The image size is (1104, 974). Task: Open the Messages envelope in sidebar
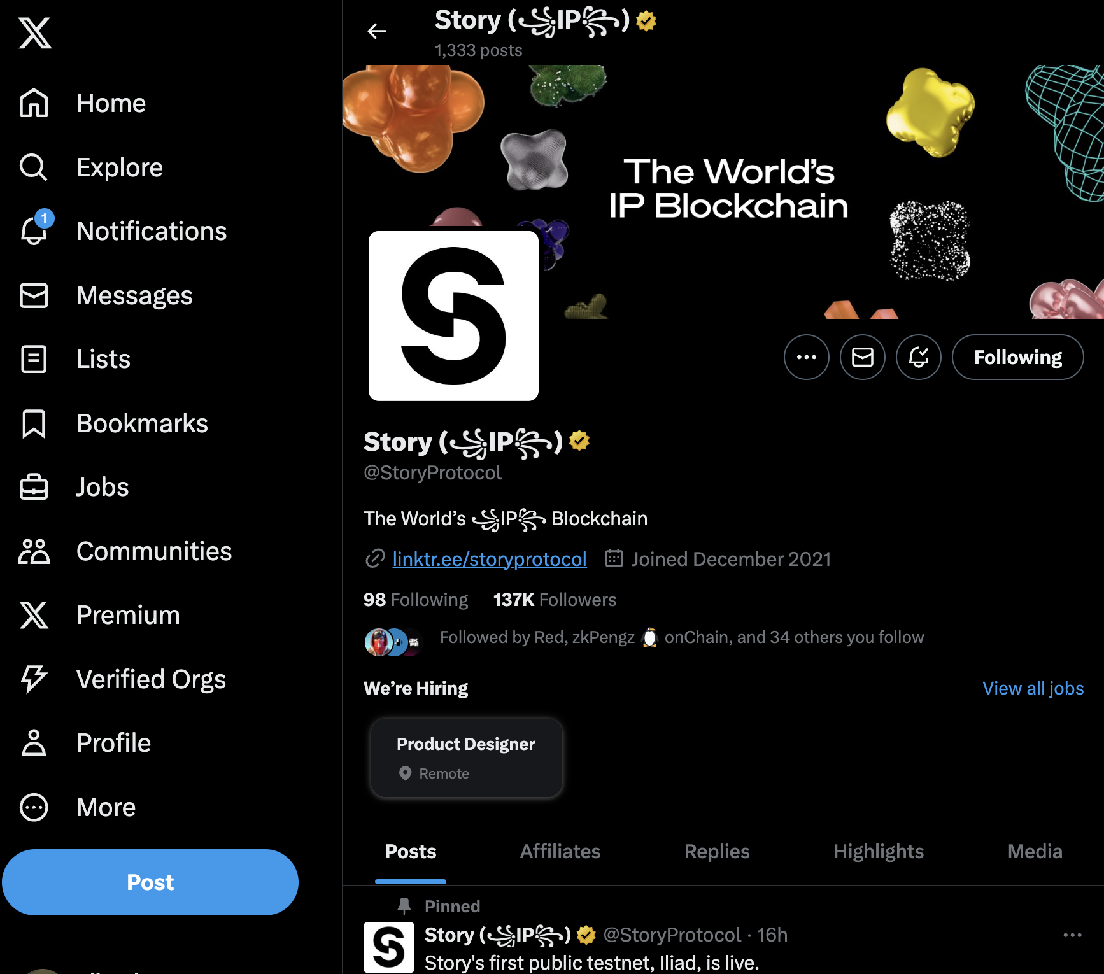coord(34,295)
